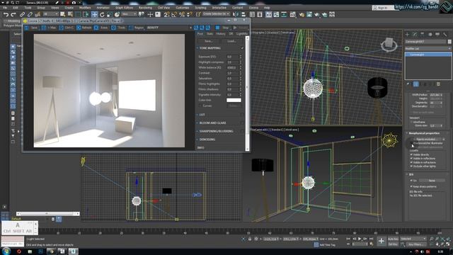Open the Create Selection Set dropdown
The height and width of the screenshot is (255, 453).
[216, 14]
